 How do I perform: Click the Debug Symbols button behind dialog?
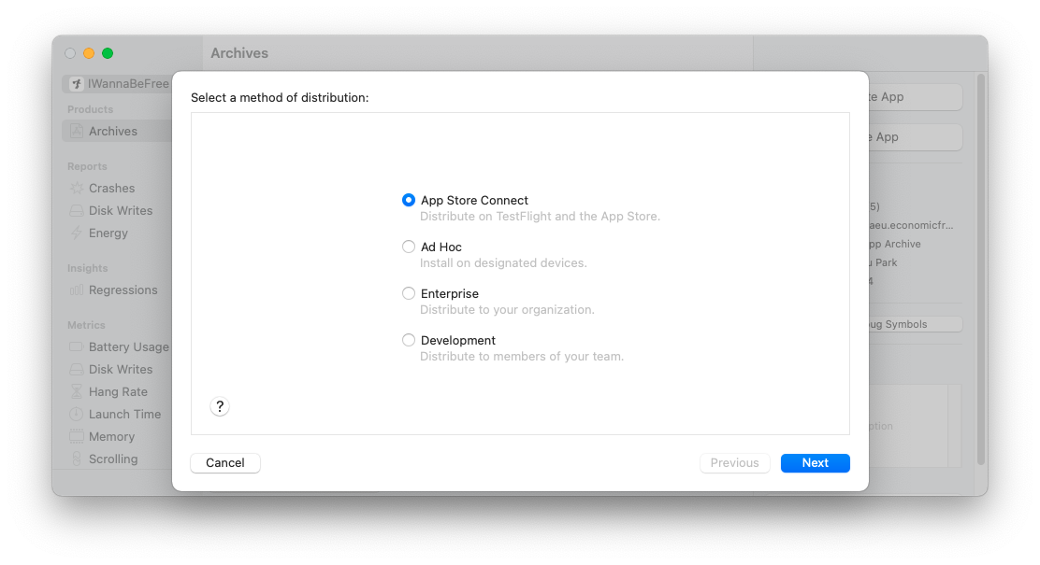[x=916, y=324]
